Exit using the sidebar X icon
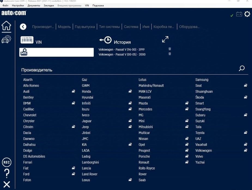This screenshot has height=190, width=252. click(7, 184)
